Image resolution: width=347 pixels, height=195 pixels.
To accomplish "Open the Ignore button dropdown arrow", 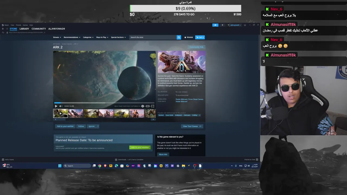I will (98, 126).
